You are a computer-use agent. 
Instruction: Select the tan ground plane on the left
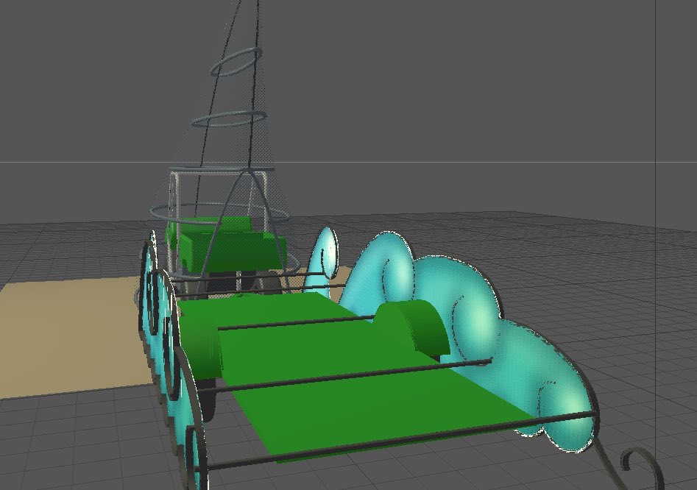click(x=66, y=338)
